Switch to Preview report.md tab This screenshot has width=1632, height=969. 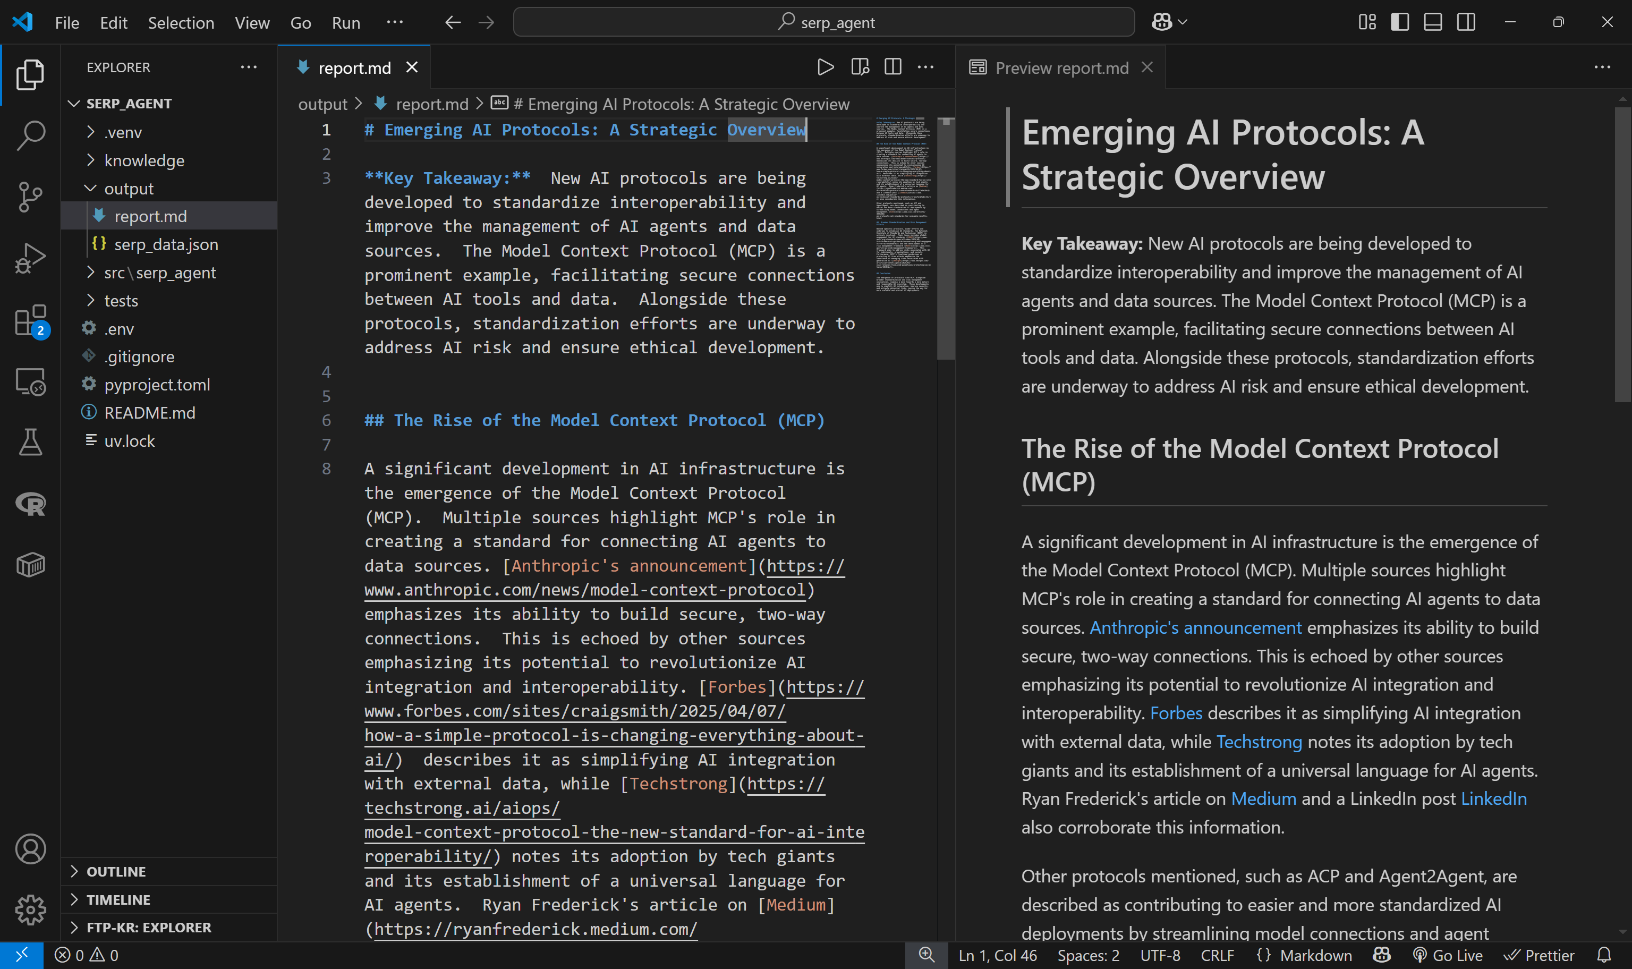[1061, 67]
